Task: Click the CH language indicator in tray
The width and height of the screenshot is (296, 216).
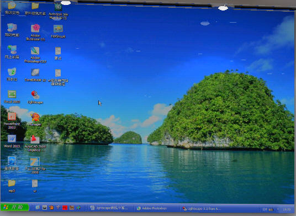Action: (265, 209)
